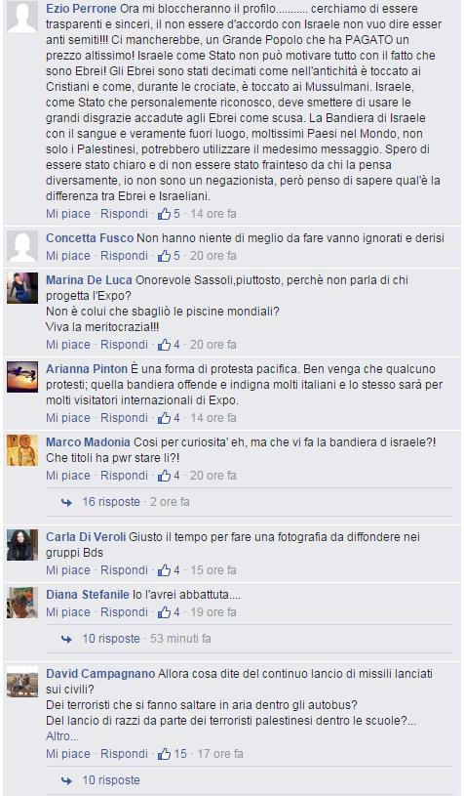
Task: Click thumbs-up count icon on Ezio Perrone's comment
Action: (164, 214)
